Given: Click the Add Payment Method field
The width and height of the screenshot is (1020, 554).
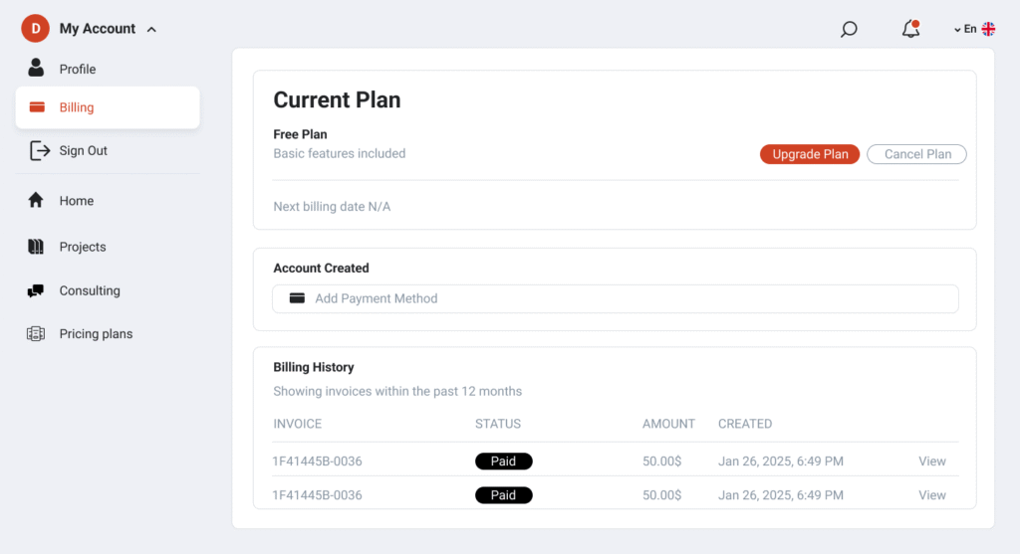Looking at the screenshot, I should (x=615, y=298).
